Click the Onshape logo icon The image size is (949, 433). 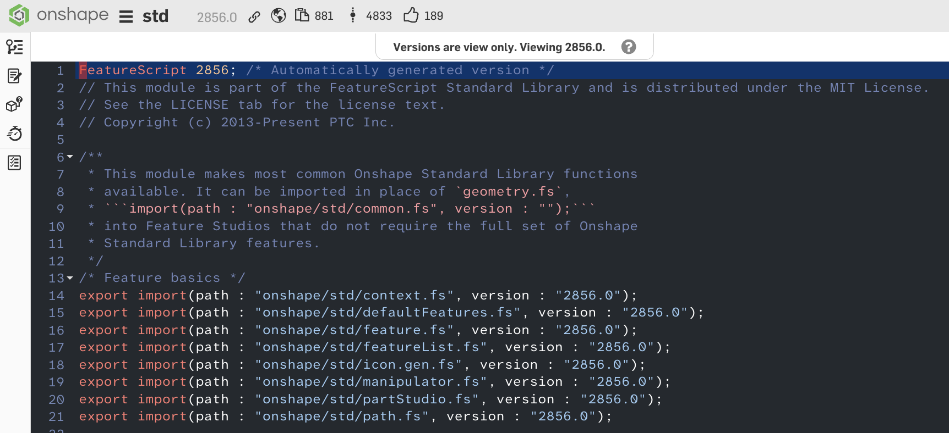(x=19, y=15)
